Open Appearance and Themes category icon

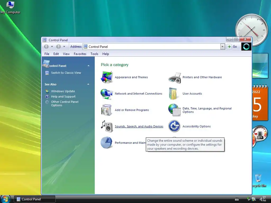[x=107, y=77]
